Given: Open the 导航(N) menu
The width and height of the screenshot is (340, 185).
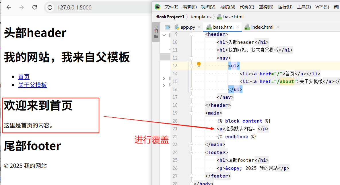Looking at the screenshot, I should (x=228, y=7).
